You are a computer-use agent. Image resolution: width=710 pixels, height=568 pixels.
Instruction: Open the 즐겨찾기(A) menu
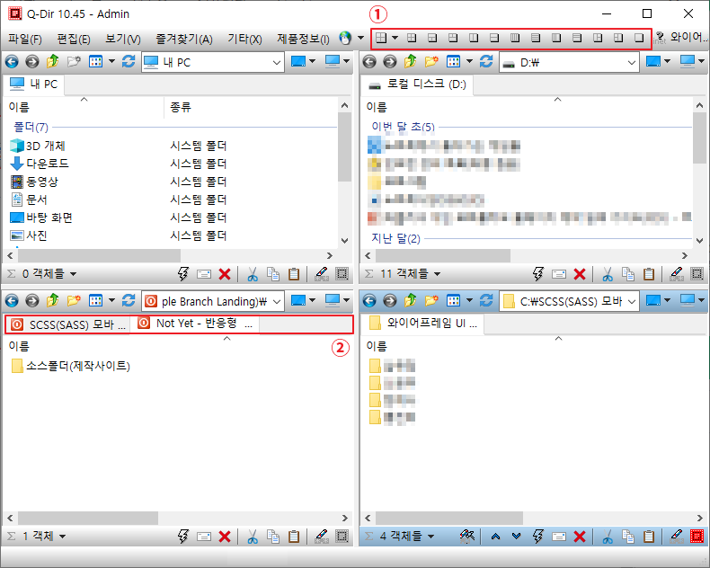pyautogui.click(x=184, y=39)
